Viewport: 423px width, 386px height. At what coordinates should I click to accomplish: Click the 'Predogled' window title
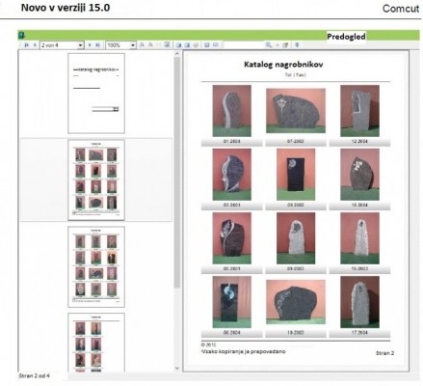click(x=346, y=37)
